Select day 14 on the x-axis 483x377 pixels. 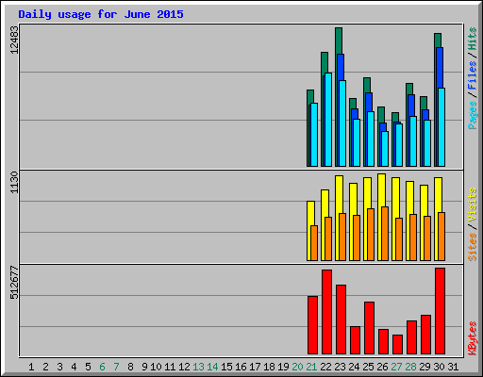pos(212,367)
